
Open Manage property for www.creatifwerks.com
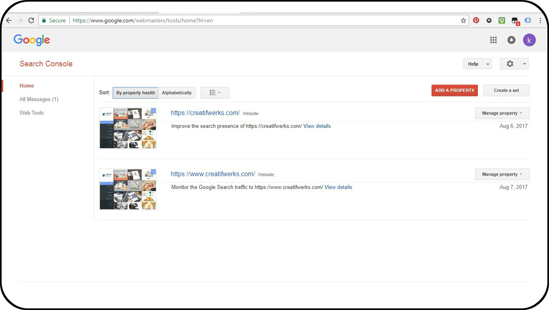pyautogui.click(x=502, y=174)
